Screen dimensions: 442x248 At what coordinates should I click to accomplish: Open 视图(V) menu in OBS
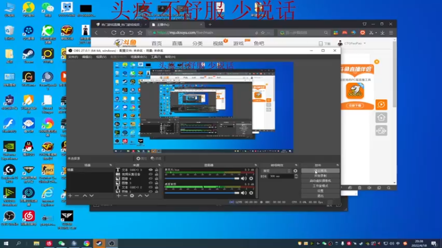tap(101, 57)
